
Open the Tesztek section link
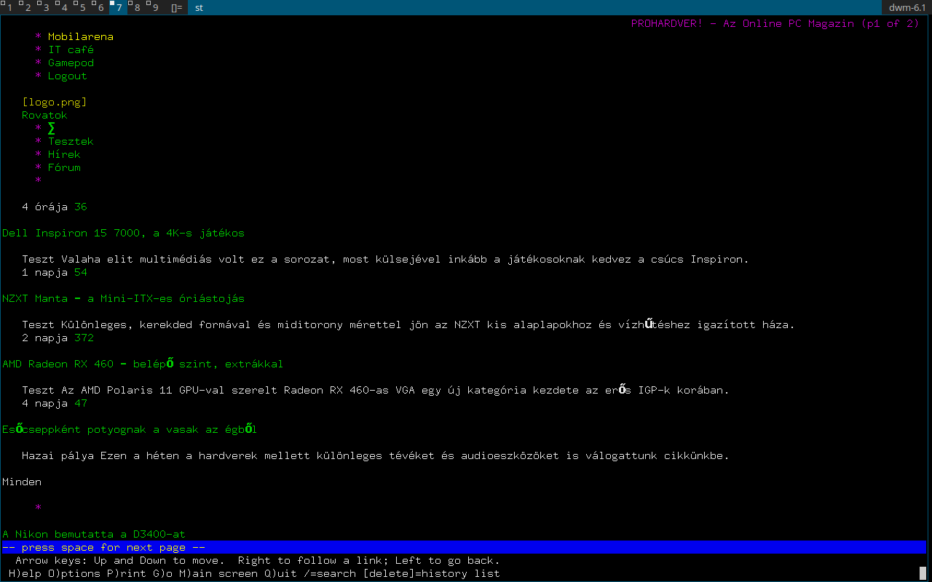[x=71, y=141]
